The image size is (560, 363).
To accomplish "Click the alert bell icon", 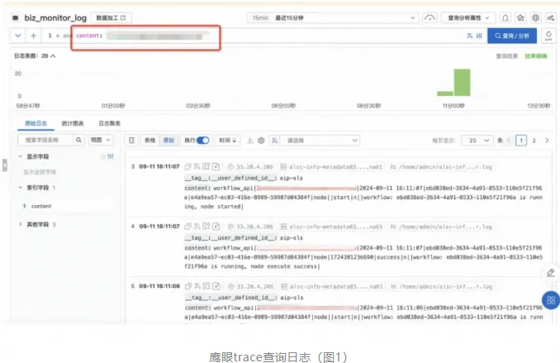I will coord(505,18).
